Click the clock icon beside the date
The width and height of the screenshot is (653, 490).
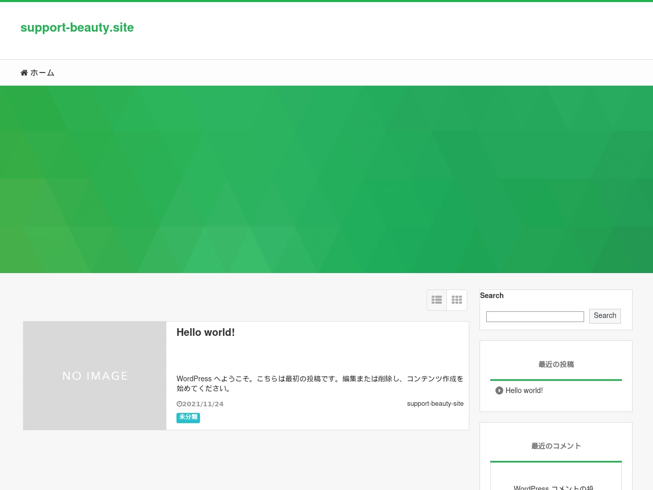tap(179, 404)
